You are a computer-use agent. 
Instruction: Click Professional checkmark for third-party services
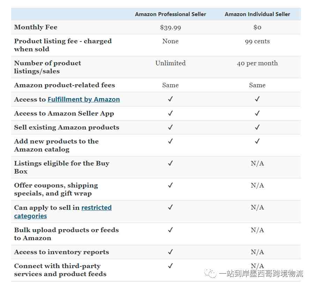click(x=171, y=266)
